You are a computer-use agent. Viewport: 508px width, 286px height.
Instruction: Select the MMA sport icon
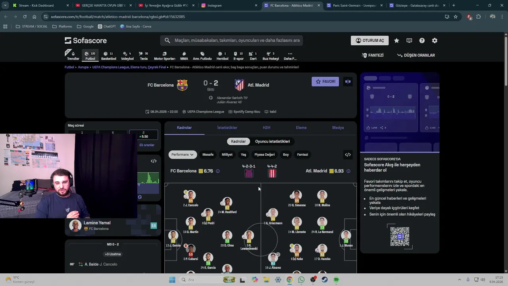pos(184,56)
